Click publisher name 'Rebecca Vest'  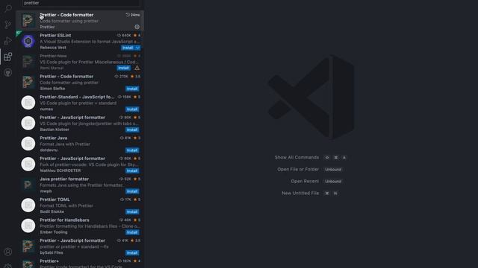pos(53,48)
